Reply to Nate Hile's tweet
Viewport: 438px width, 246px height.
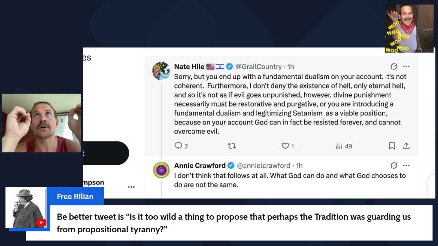(179, 146)
